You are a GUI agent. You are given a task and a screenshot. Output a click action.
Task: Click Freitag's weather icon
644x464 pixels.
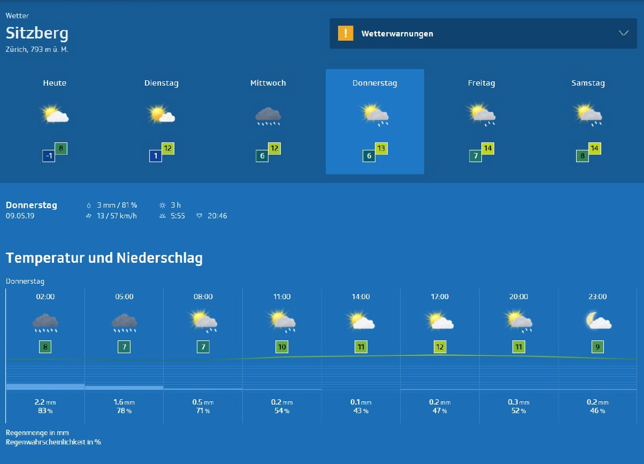(481, 115)
